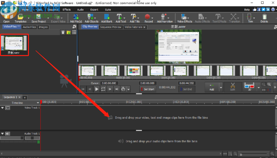The image size is (277, 158).
Task: Expand more preview tools chevron
Action: point(275,87)
